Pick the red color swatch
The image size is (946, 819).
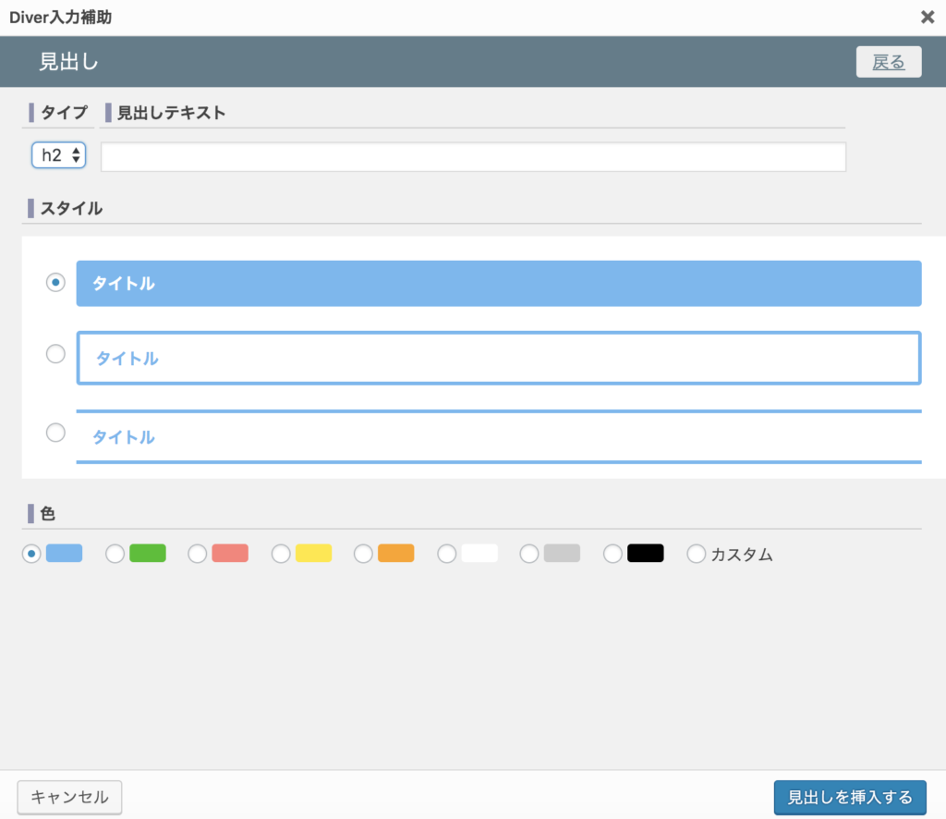pos(229,554)
